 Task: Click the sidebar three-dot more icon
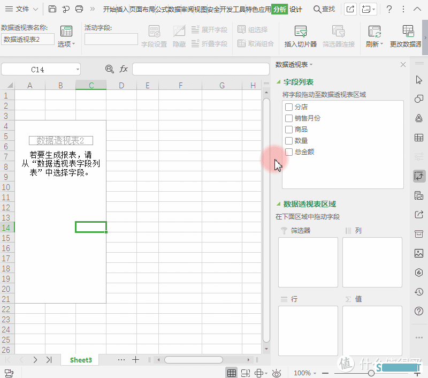tap(419, 338)
